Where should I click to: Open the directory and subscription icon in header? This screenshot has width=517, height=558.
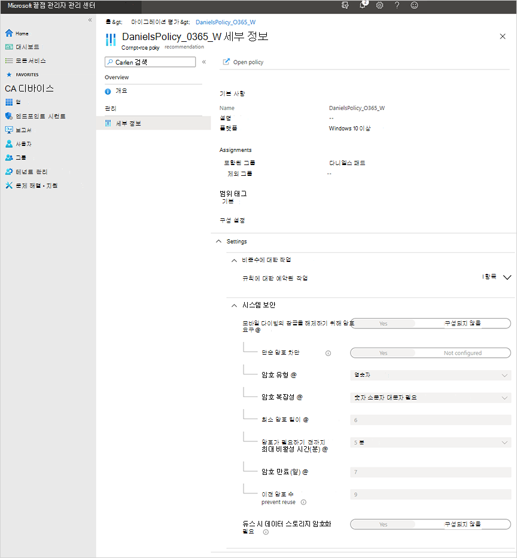coord(345,5)
